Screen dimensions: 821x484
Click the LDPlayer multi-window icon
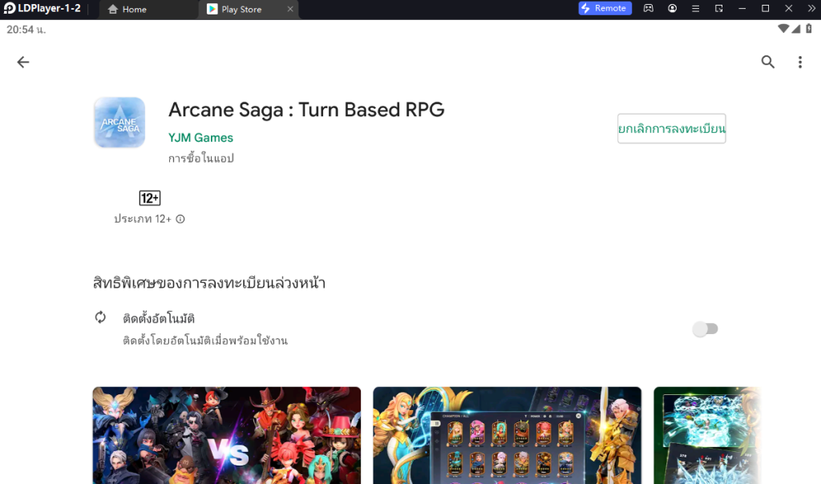[x=719, y=8]
